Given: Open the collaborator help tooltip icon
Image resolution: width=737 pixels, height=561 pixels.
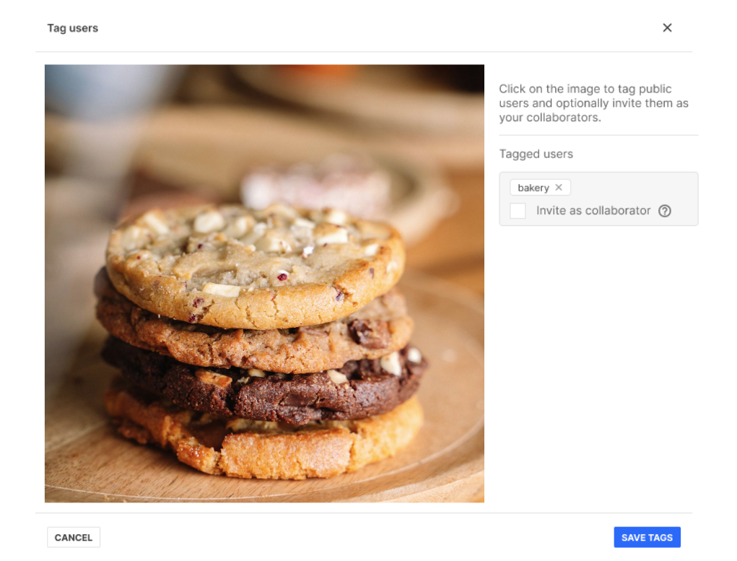Looking at the screenshot, I should coord(665,211).
